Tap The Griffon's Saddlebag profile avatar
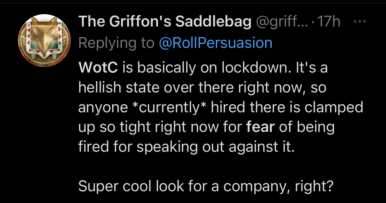The height and width of the screenshot is (203, 386). [44, 41]
